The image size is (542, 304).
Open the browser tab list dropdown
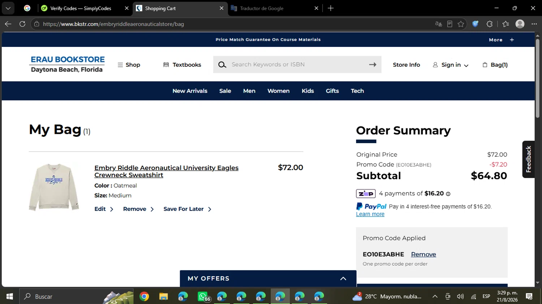[8, 8]
